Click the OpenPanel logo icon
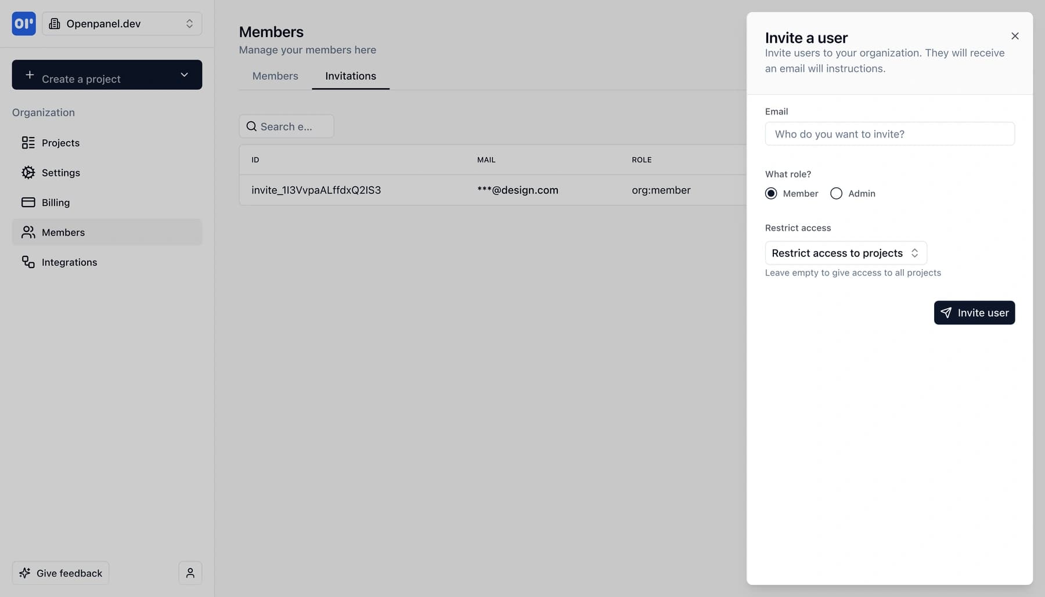 pyautogui.click(x=23, y=24)
